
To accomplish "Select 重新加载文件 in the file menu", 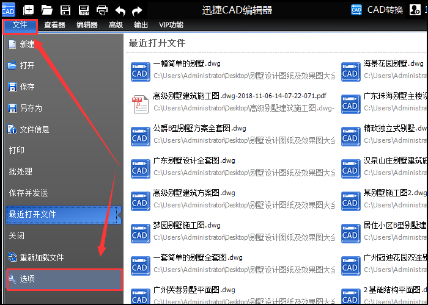I will (x=64, y=257).
